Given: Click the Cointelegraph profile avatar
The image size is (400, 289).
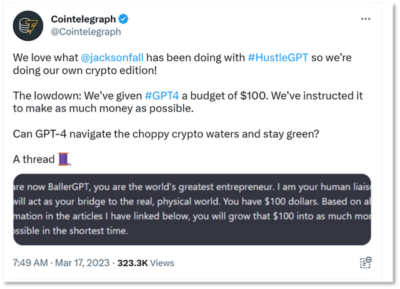Looking at the screenshot, I should coord(27,26).
